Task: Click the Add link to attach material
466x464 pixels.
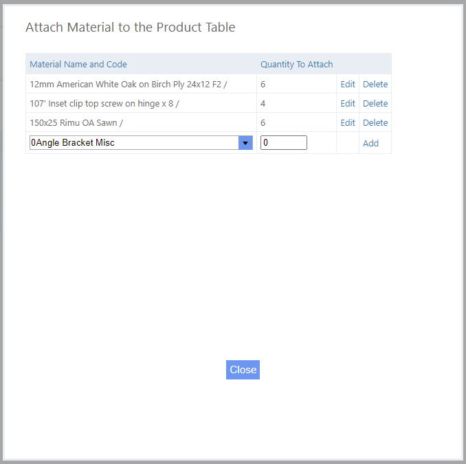Action: click(370, 143)
